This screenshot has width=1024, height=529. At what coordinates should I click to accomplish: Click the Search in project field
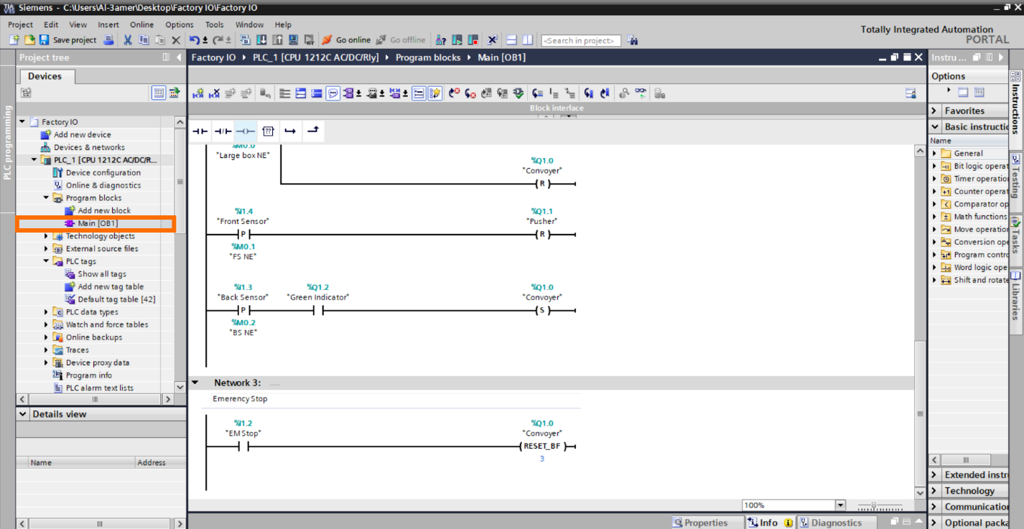580,40
